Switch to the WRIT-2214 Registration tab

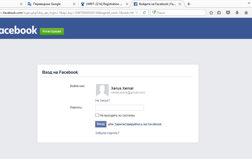104,4
